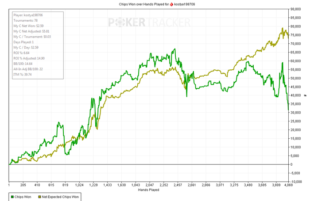
Task: Click the 'ROI % Adjusted: 14.90' line
Action: click(x=29, y=58)
